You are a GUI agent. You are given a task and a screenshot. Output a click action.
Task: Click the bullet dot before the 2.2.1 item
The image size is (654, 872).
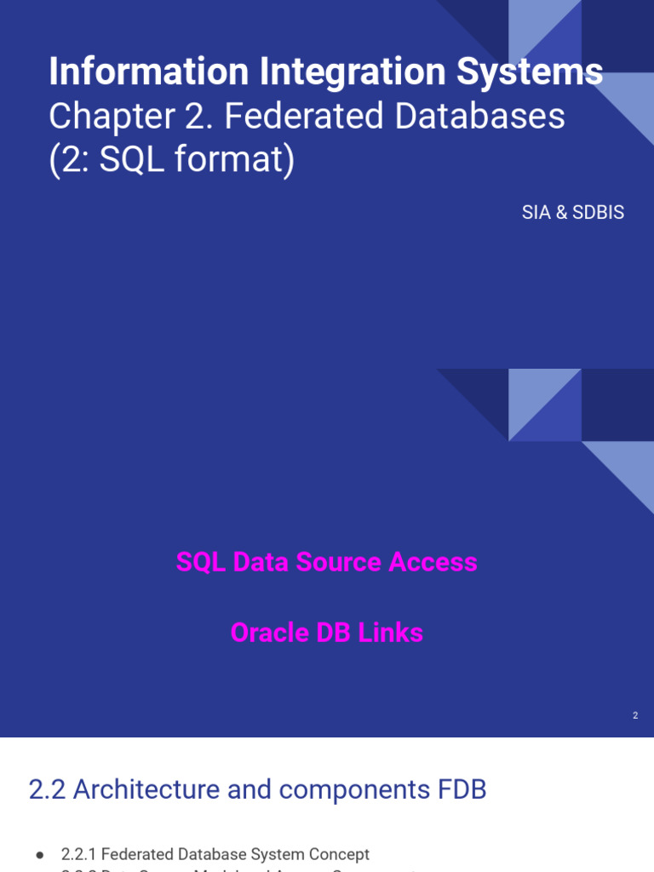point(39,854)
